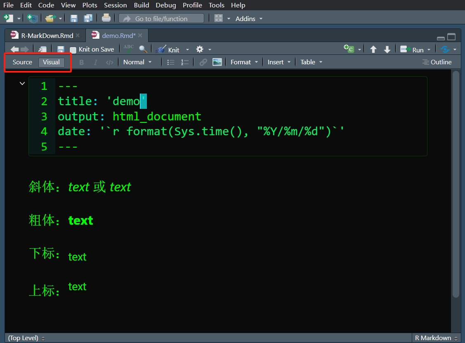Open the gear settings dropdown arrow
This screenshot has width=465, height=343.
(x=210, y=50)
